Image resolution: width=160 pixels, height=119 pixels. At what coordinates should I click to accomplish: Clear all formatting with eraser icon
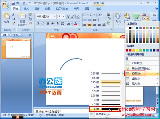[78, 17]
